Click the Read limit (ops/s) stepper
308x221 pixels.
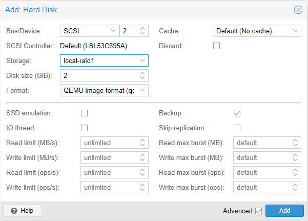(x=142, y=172)
